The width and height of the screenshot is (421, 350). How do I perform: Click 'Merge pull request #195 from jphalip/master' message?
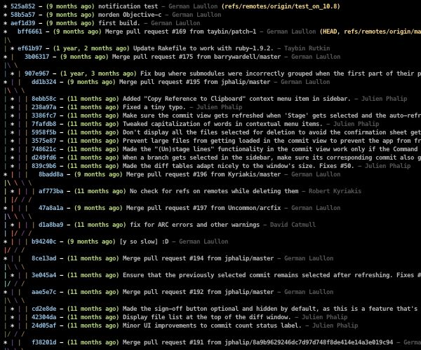[x=194, y=82]
